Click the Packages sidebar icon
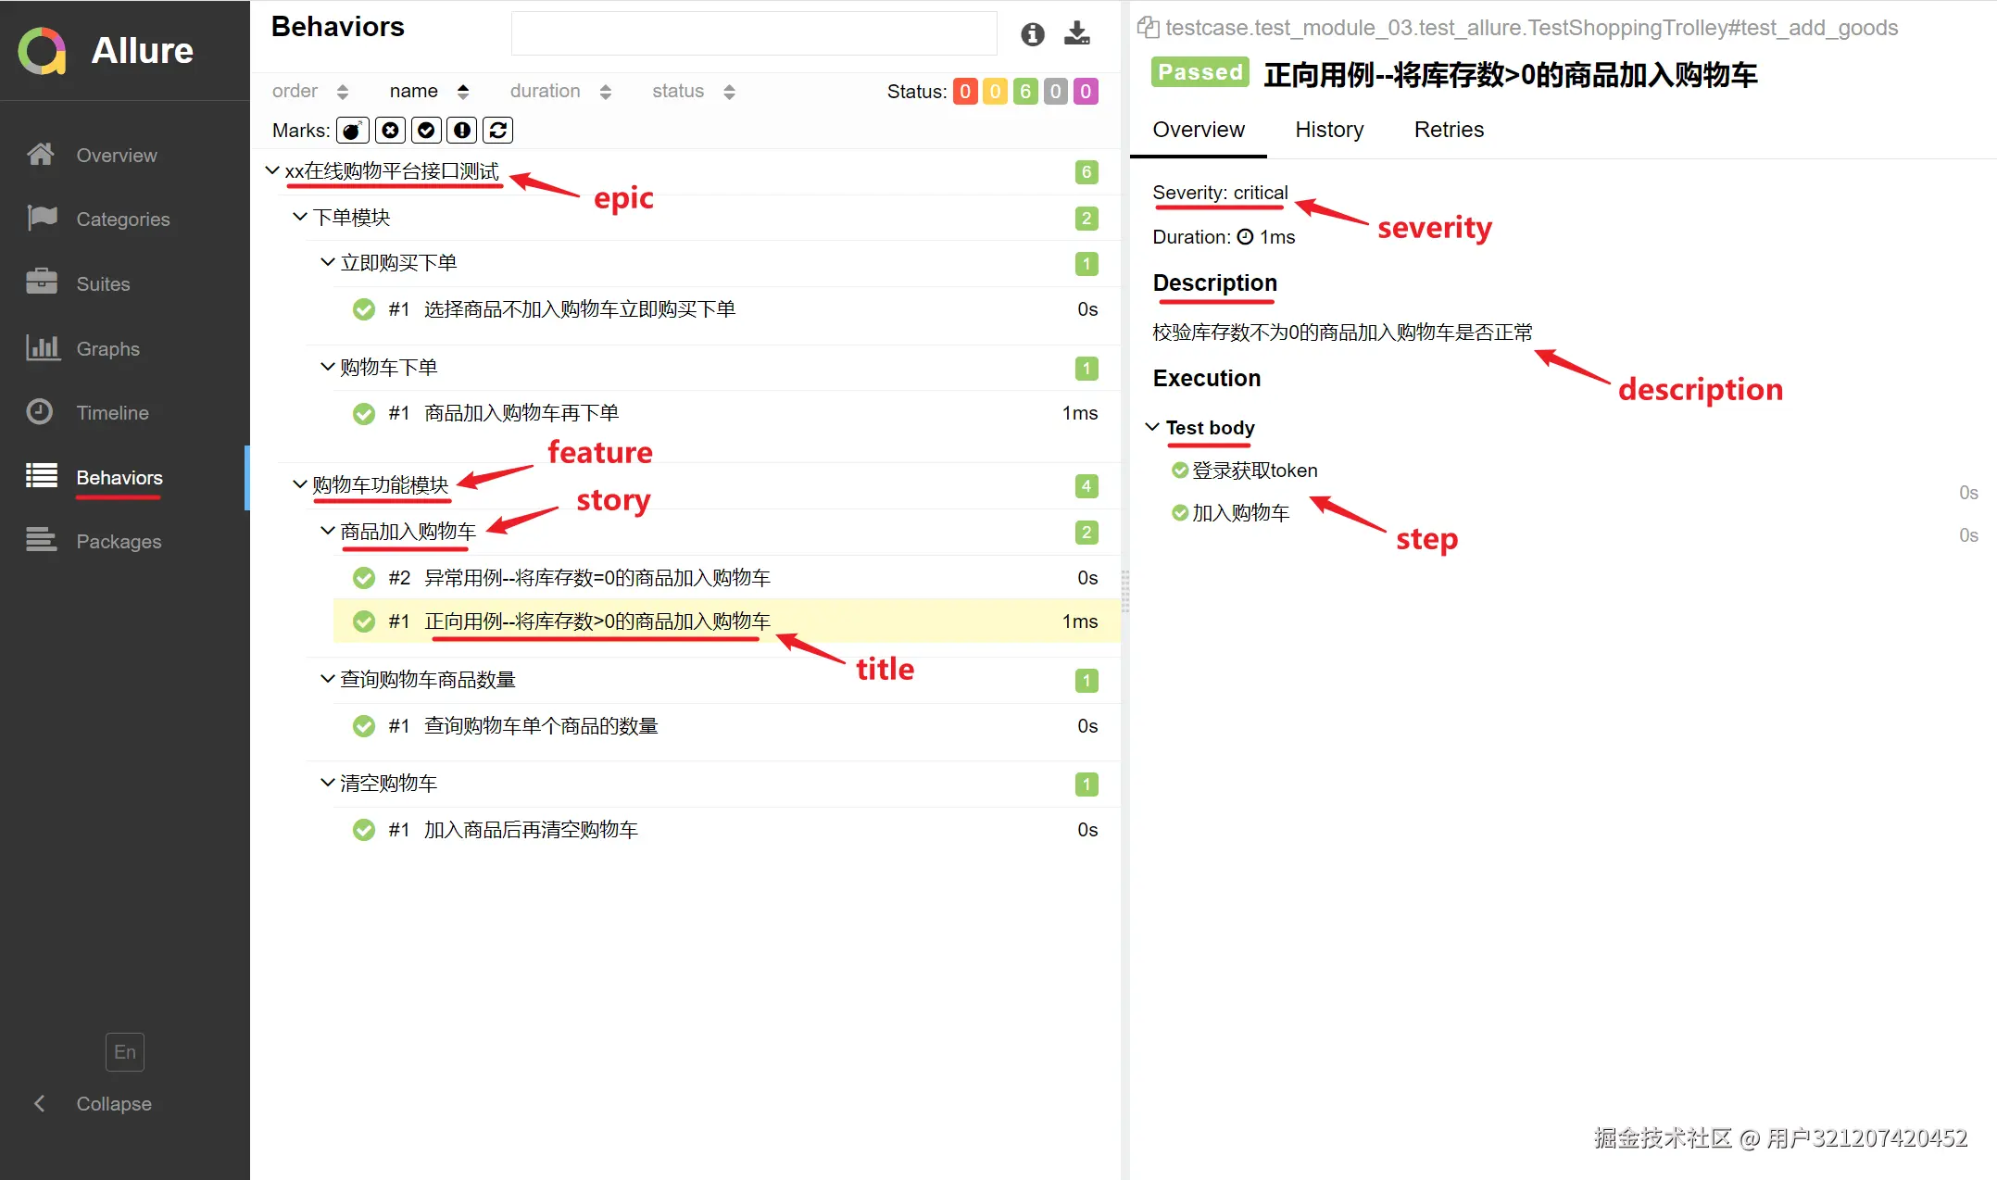Screen dimensions: 1997x1180 click(x=42, y=541)
